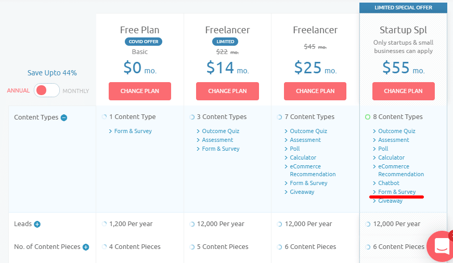This screenshot has height=263, width=453.
Task: Expand the Leads row details
Action: 37,224
